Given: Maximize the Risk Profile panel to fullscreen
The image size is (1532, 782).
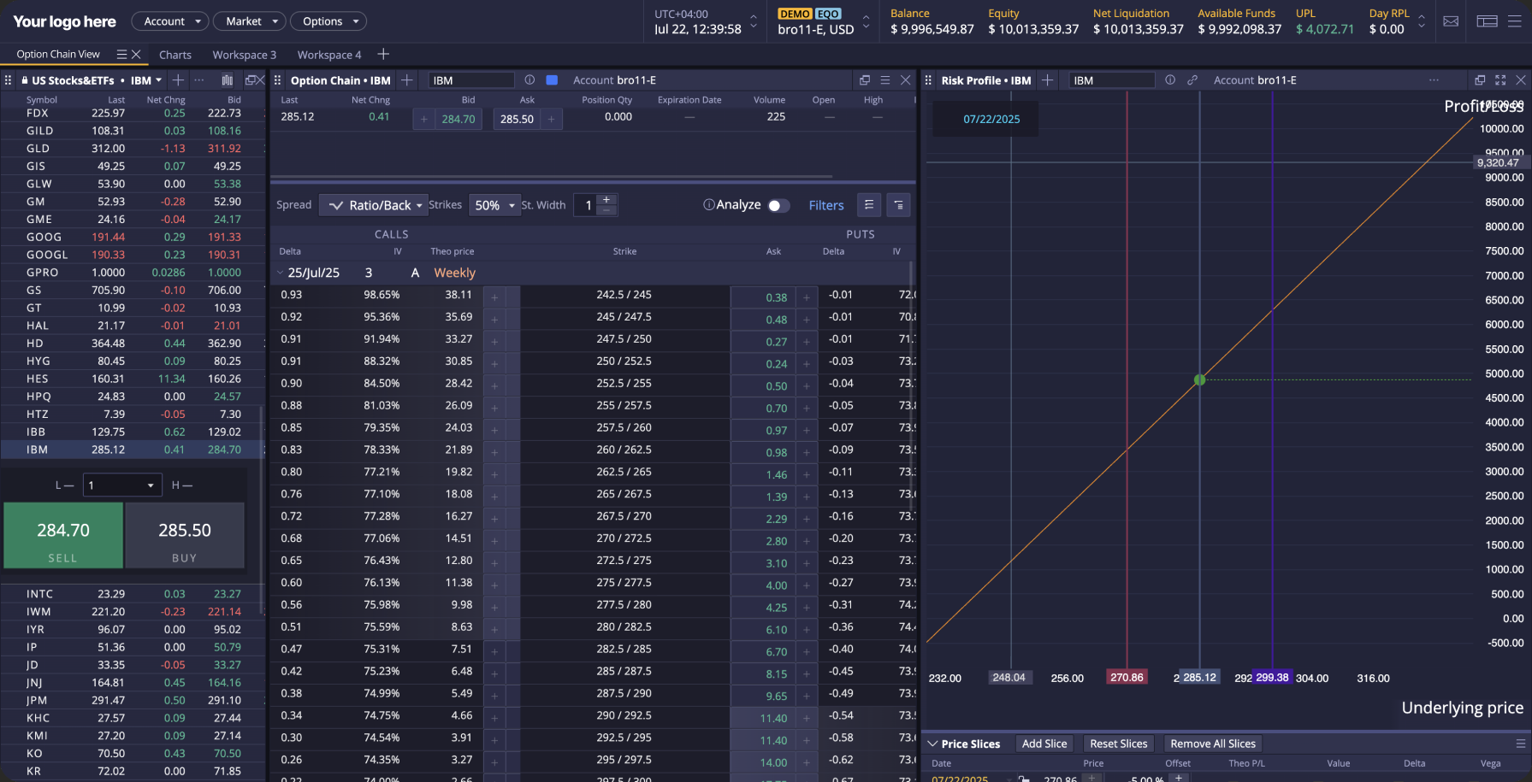Looking at the screenshot, I should [1500, 79].
